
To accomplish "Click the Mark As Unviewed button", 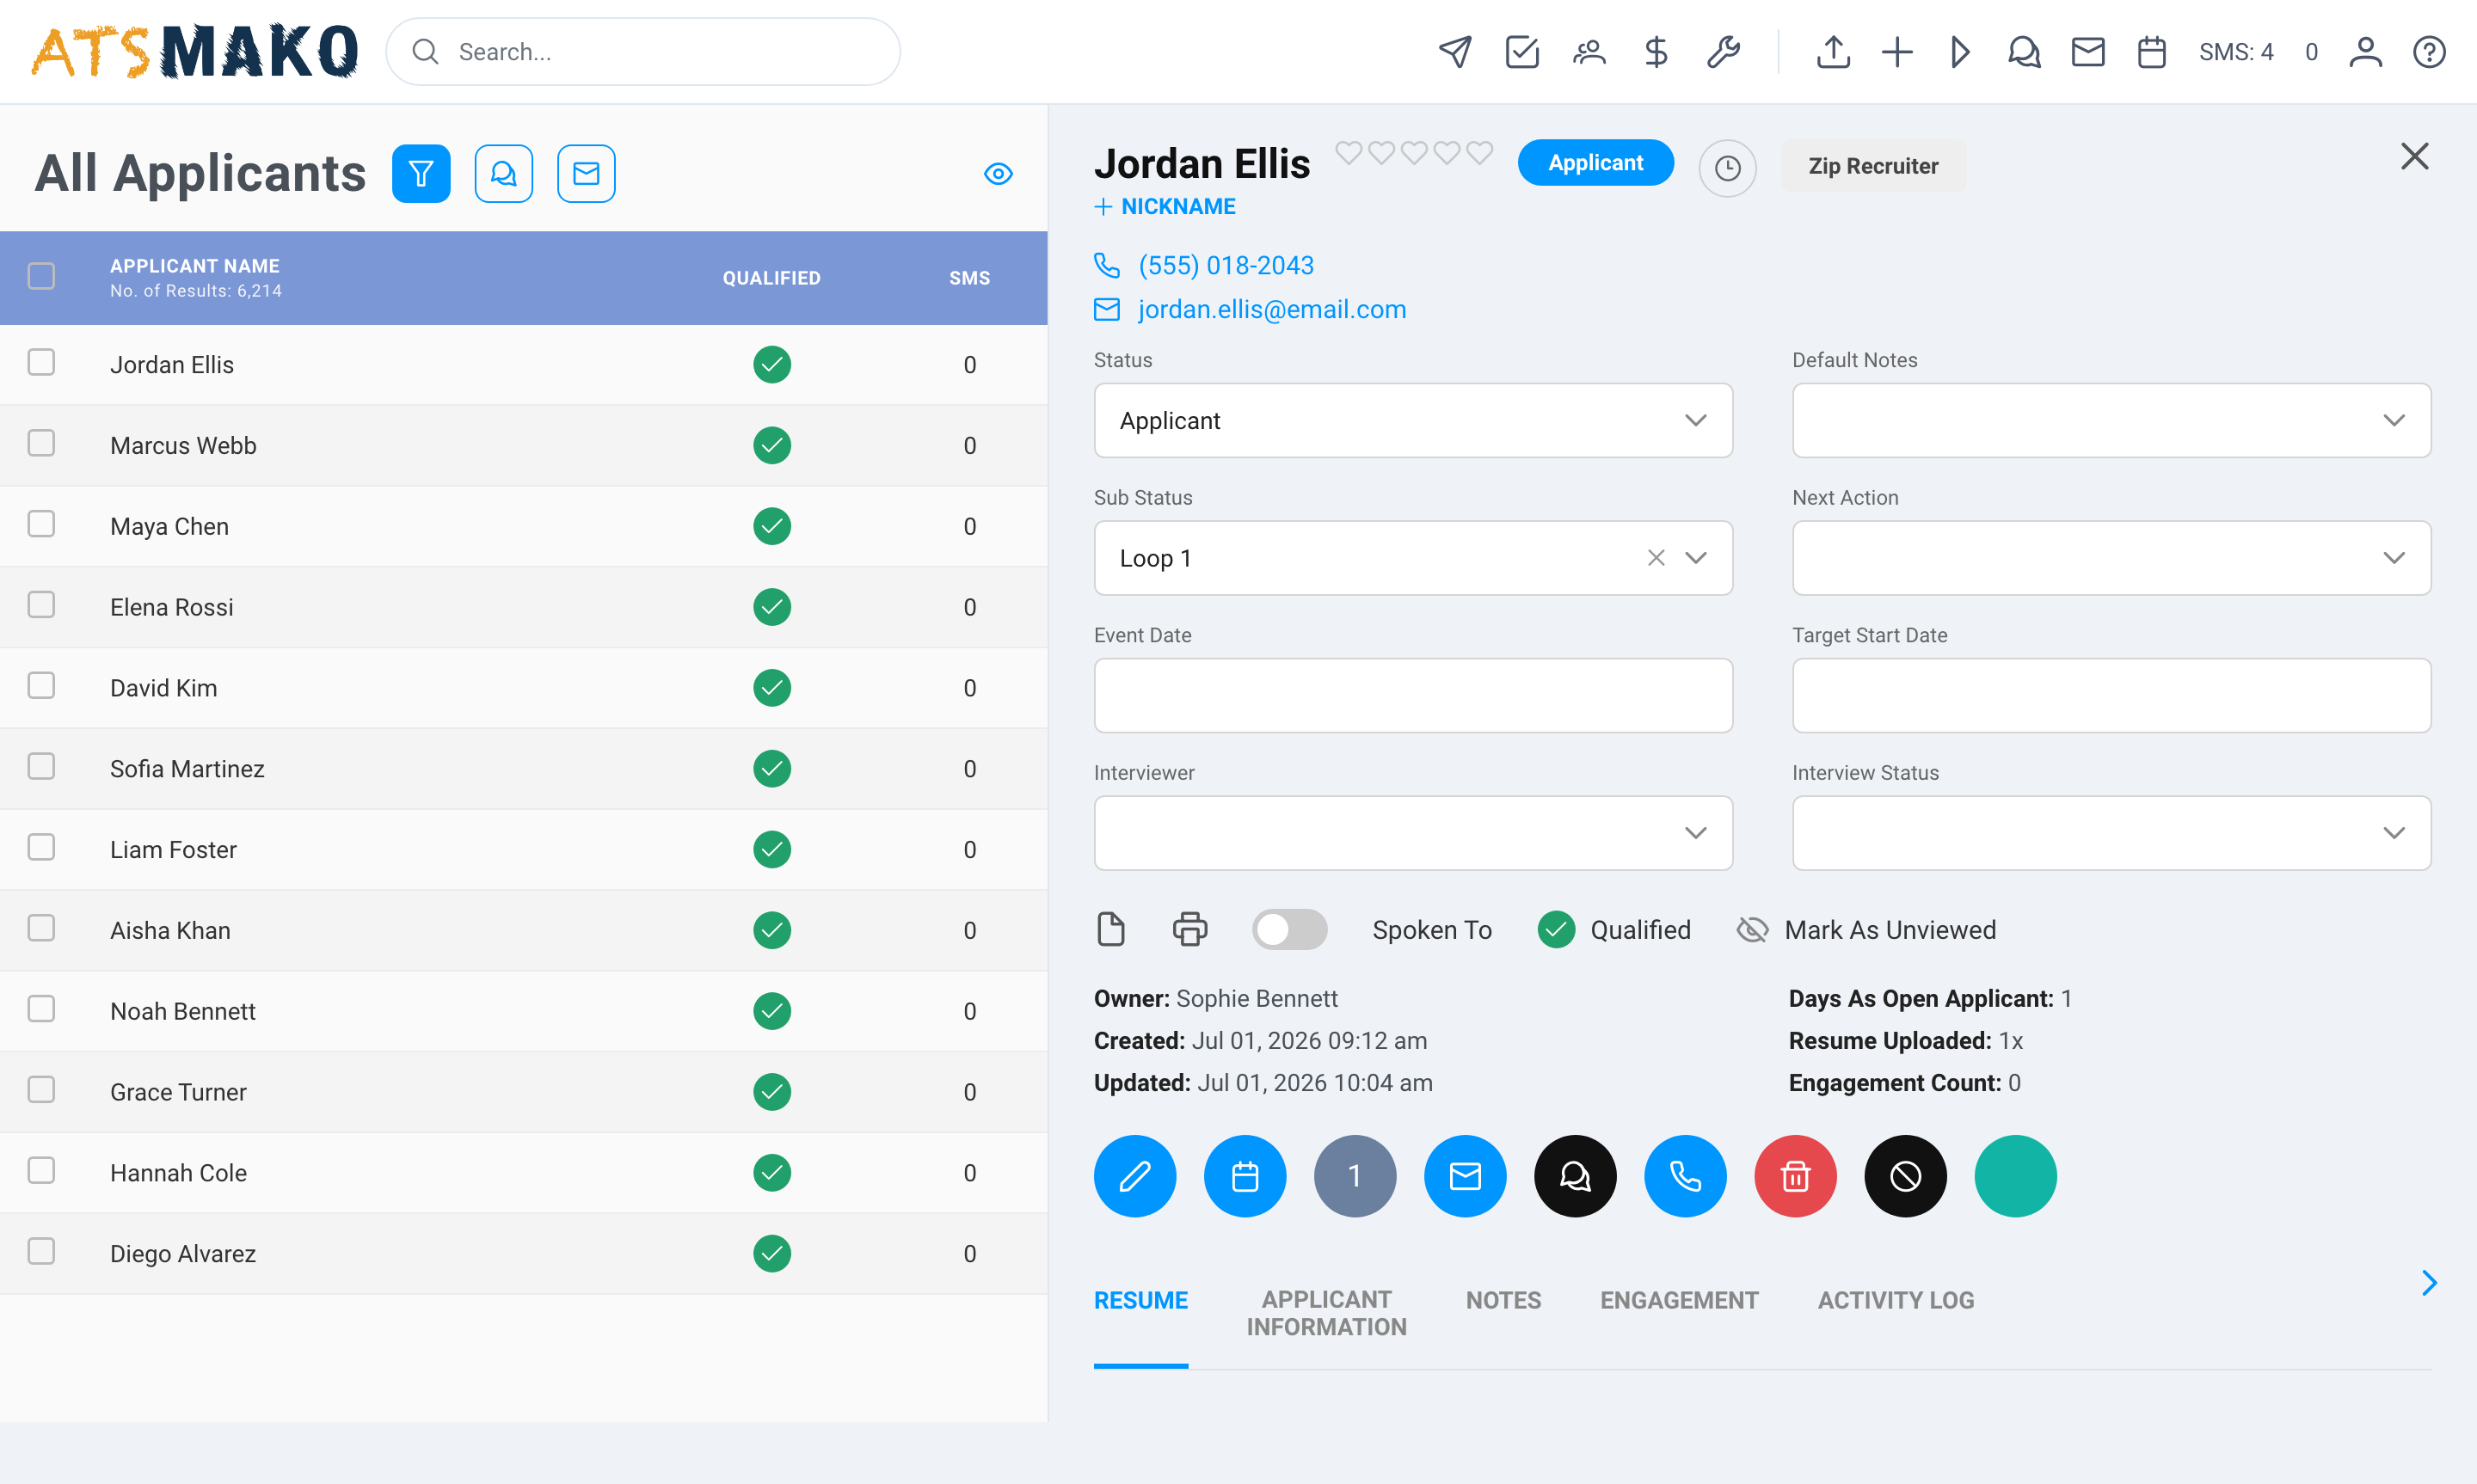I will 1866,929.
